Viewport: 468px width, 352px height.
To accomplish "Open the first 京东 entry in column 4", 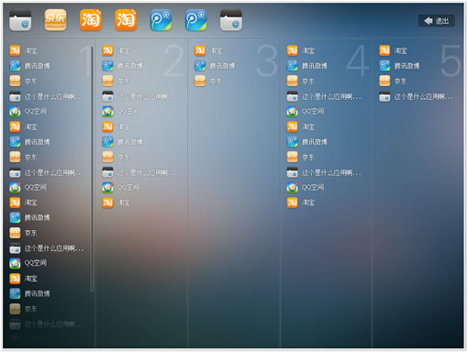I will [301, 81].
